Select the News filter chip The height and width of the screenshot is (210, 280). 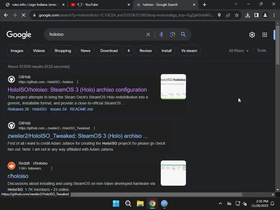86,51
